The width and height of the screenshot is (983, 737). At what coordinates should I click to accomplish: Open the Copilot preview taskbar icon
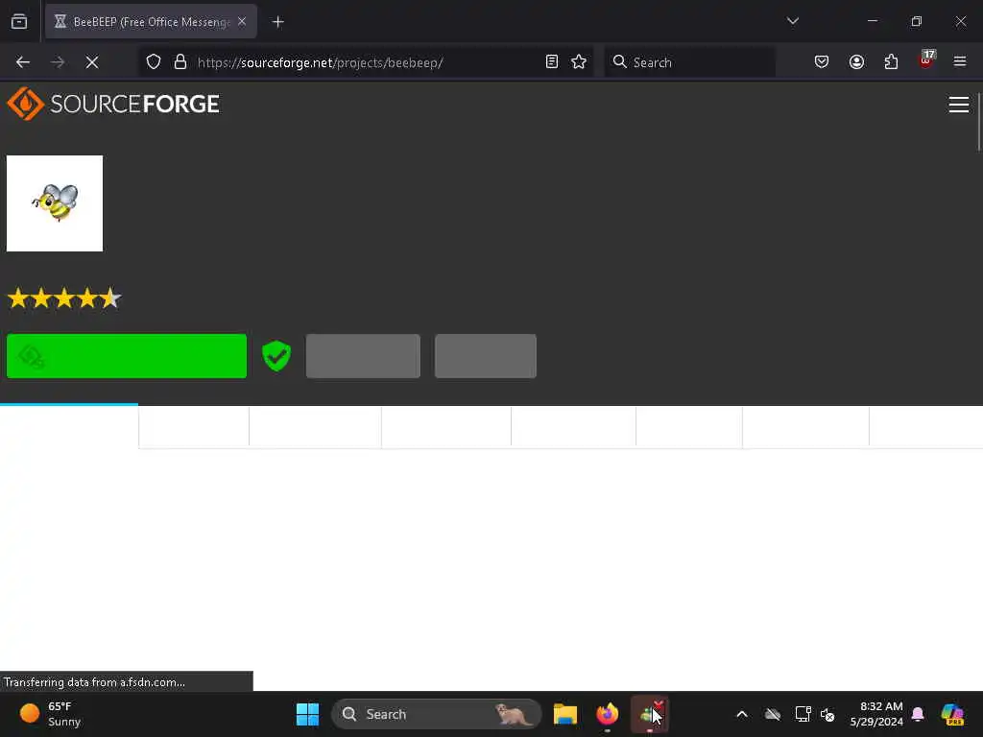[x=952, y=714]
